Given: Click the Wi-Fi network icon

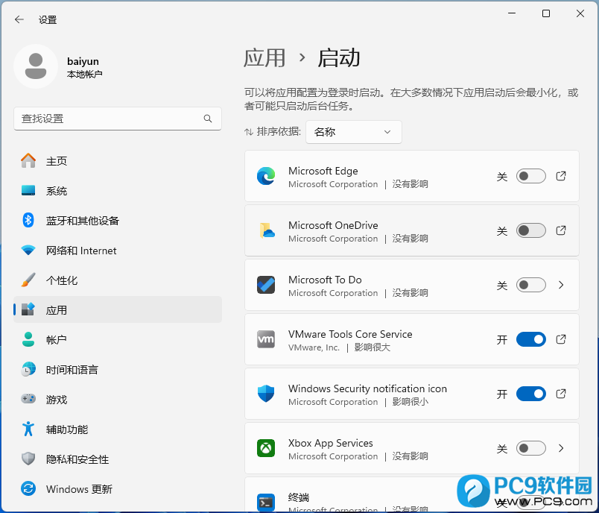Looking at the screenshot, I should [28, 251].
